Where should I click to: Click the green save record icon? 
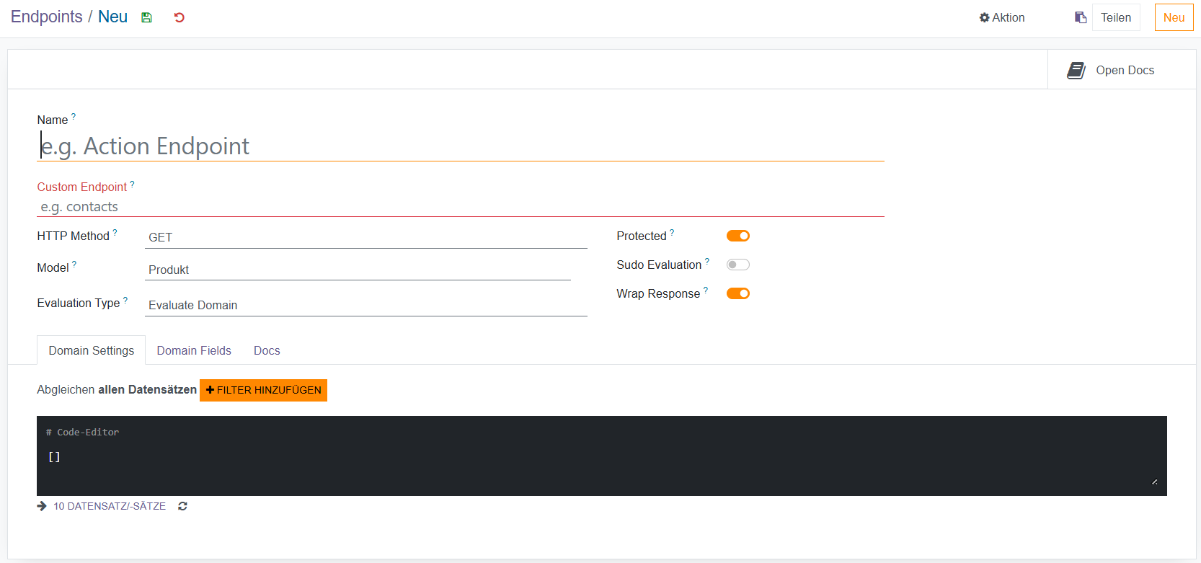[146, 17]
